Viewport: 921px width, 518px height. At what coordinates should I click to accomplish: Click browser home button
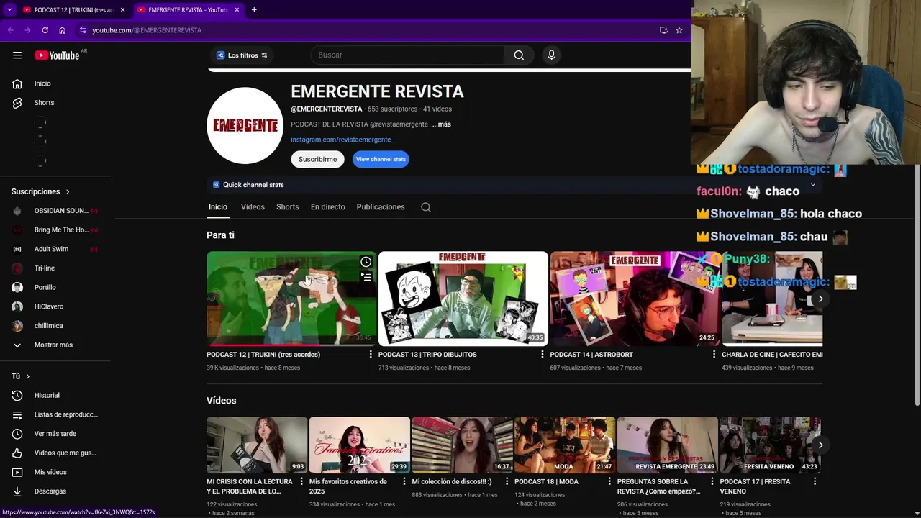(62, 30)
